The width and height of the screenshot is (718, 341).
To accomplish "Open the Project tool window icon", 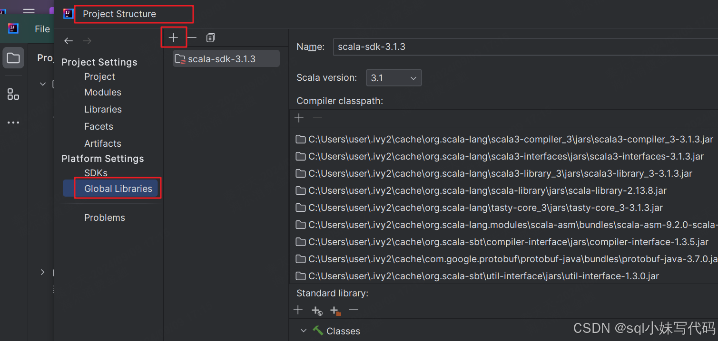I will [x=13, y=57].
